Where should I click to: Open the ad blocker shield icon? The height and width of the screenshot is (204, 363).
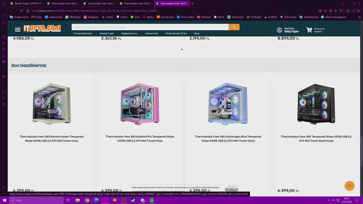click(x=330, y=11)
